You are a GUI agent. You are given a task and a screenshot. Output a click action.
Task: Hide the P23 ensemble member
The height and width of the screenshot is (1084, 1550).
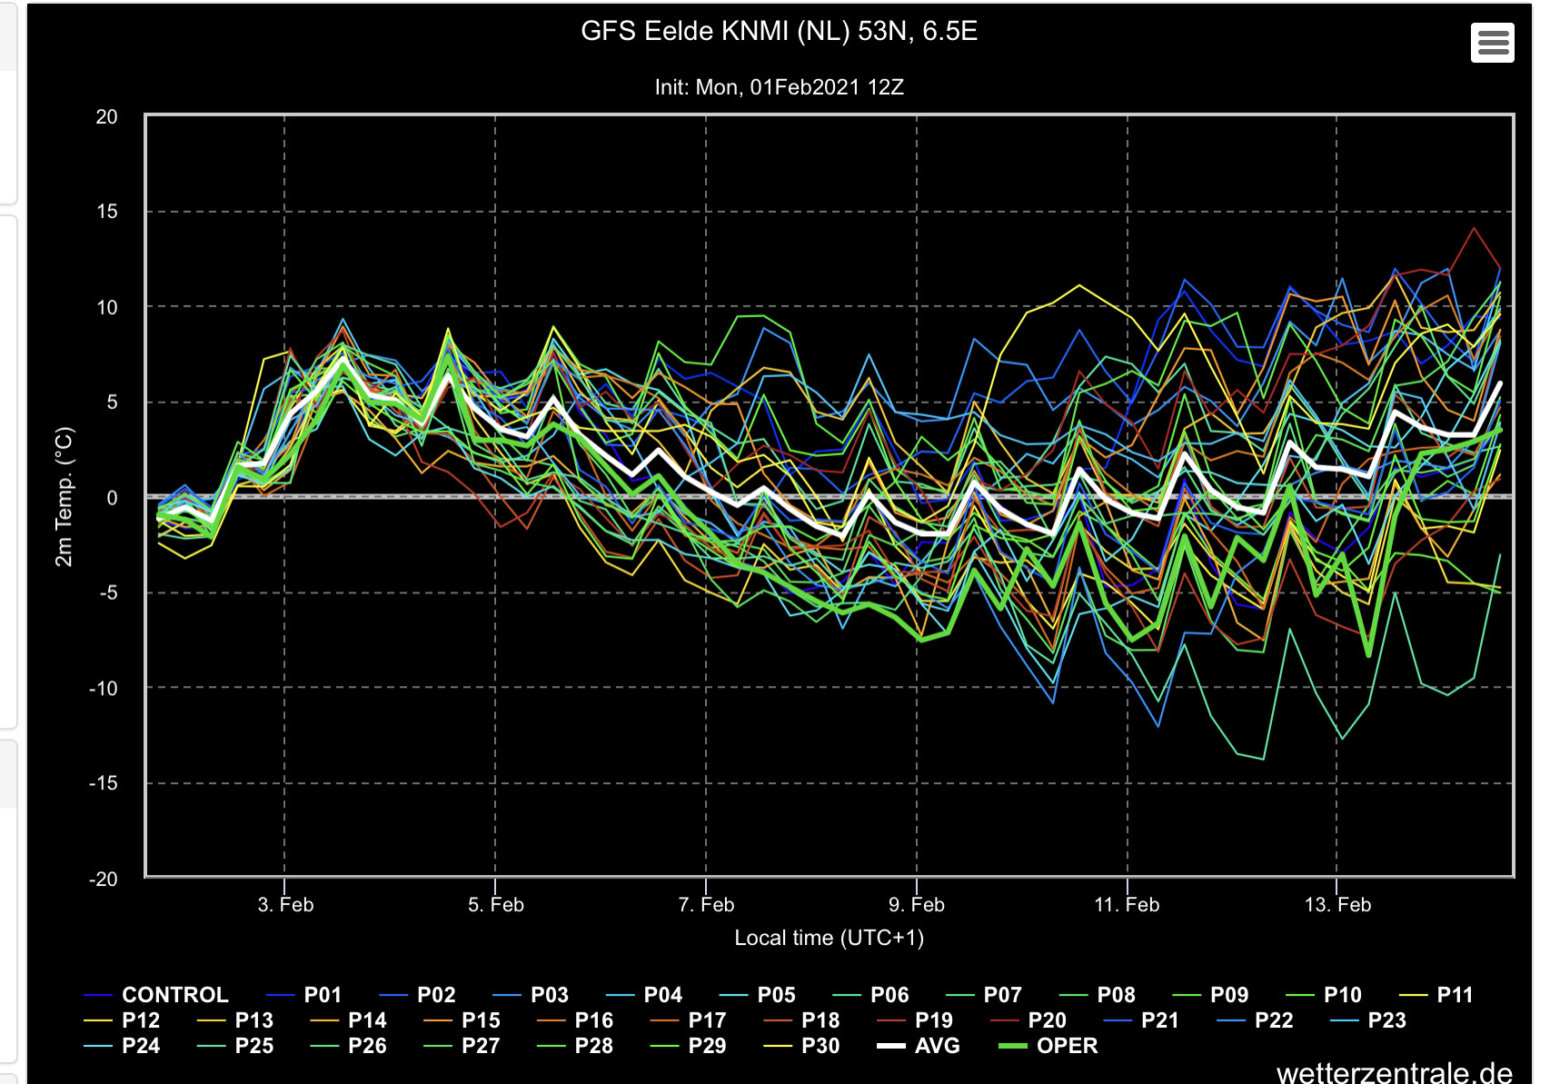point(1368,1020)
